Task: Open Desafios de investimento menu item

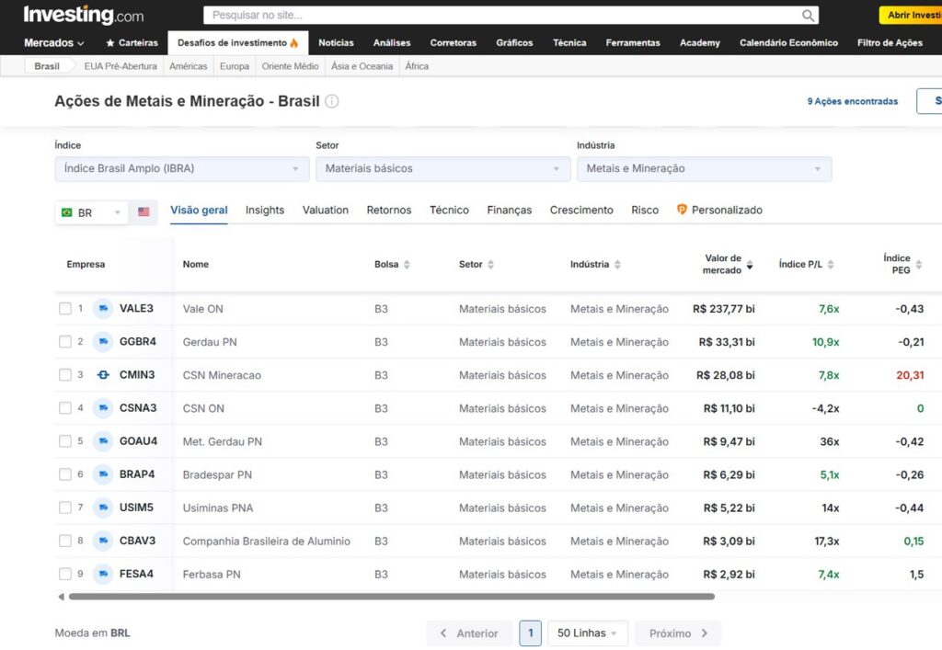Action: click(238, 43)
